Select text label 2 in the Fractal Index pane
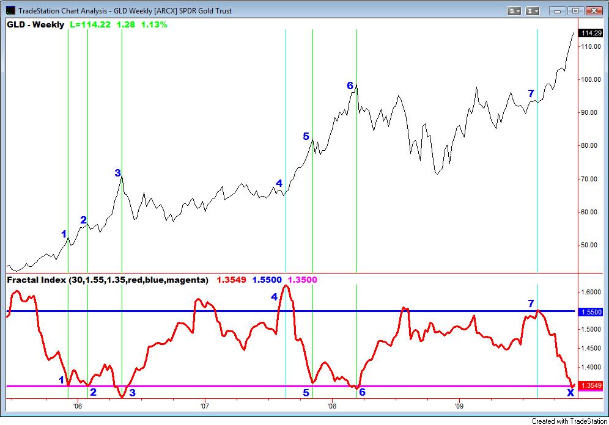This screenshot has height=425, width=609. coord(93,392)
